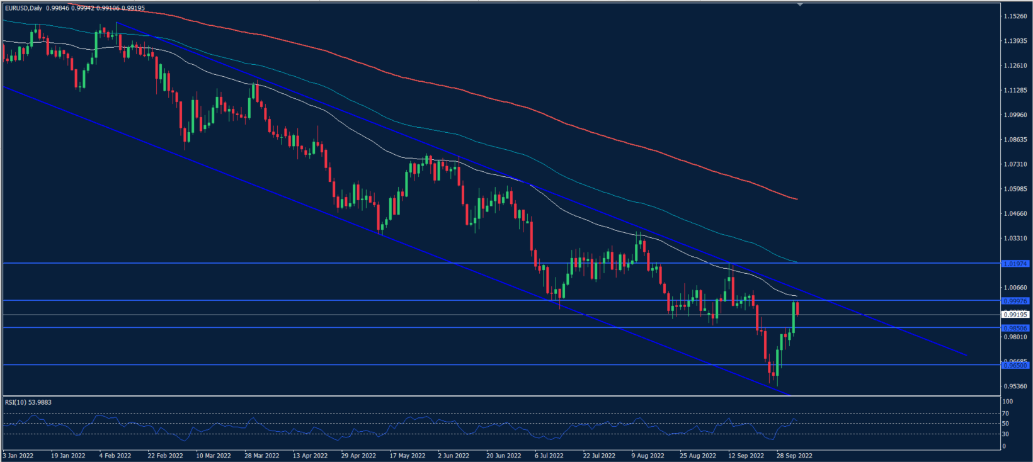The height and width of the screenshot is (462, 1033).
Task: Click the EURUSD,Daily chart title text
Action: pyautogui.click(x=23, y=8)
